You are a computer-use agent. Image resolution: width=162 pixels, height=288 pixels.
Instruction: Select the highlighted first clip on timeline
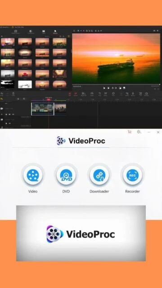point(43,109)
